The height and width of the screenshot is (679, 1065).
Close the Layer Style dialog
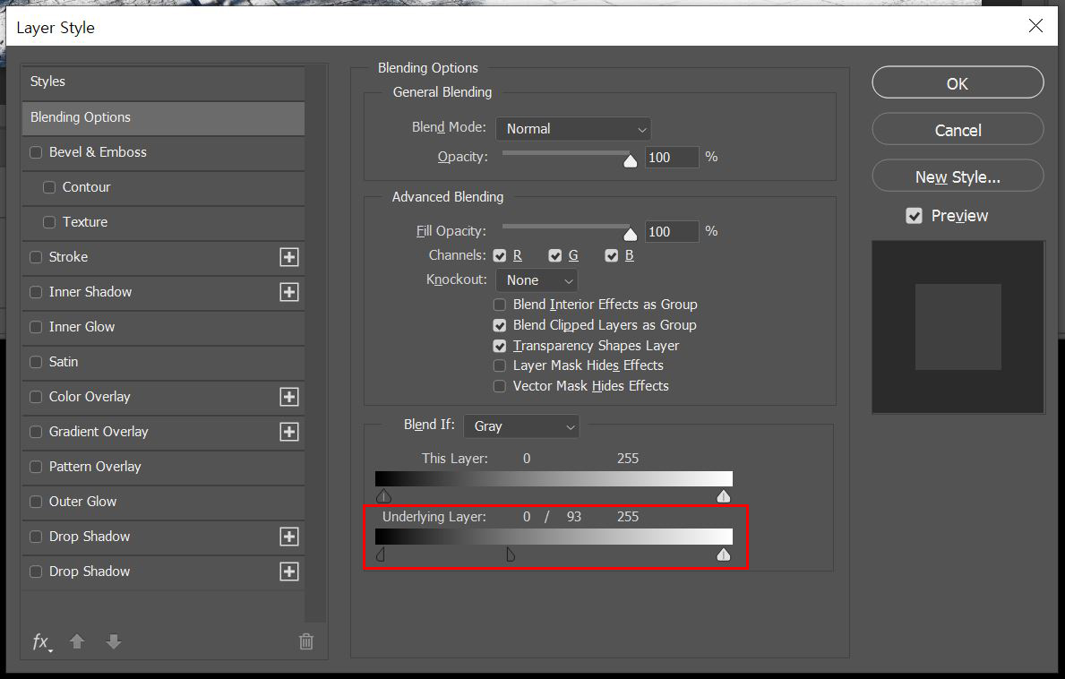[x=1035, y=26]
